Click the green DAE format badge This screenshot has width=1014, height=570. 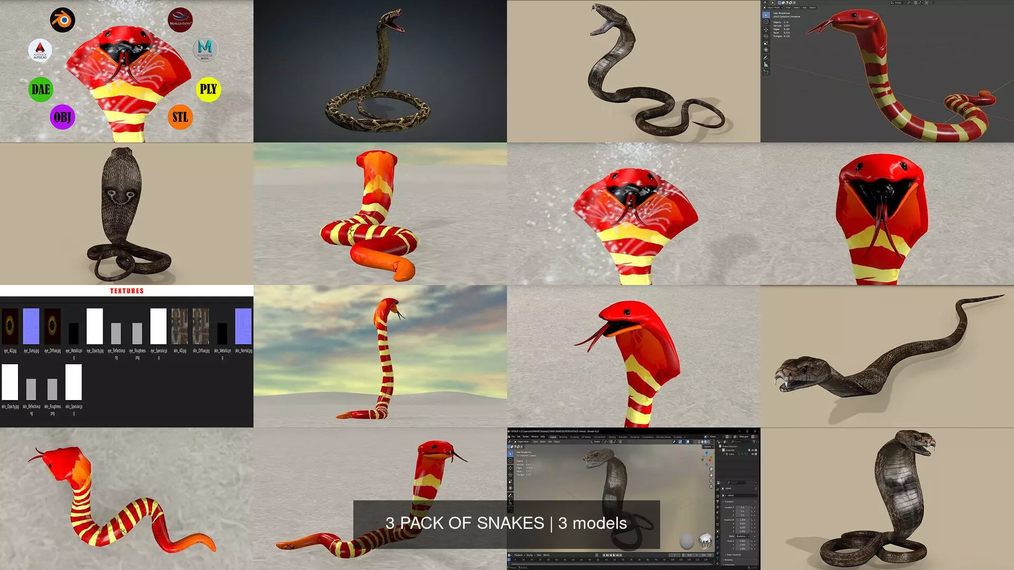point(41,89)
